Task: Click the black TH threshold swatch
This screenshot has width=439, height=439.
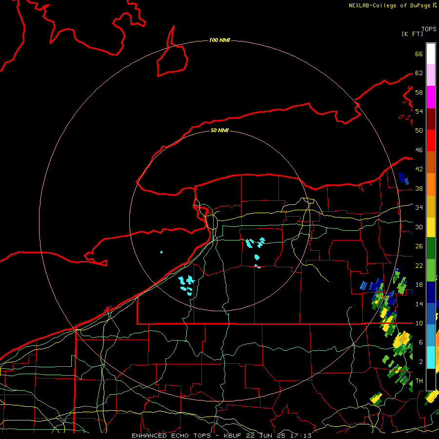Action: tap(431, 379)
